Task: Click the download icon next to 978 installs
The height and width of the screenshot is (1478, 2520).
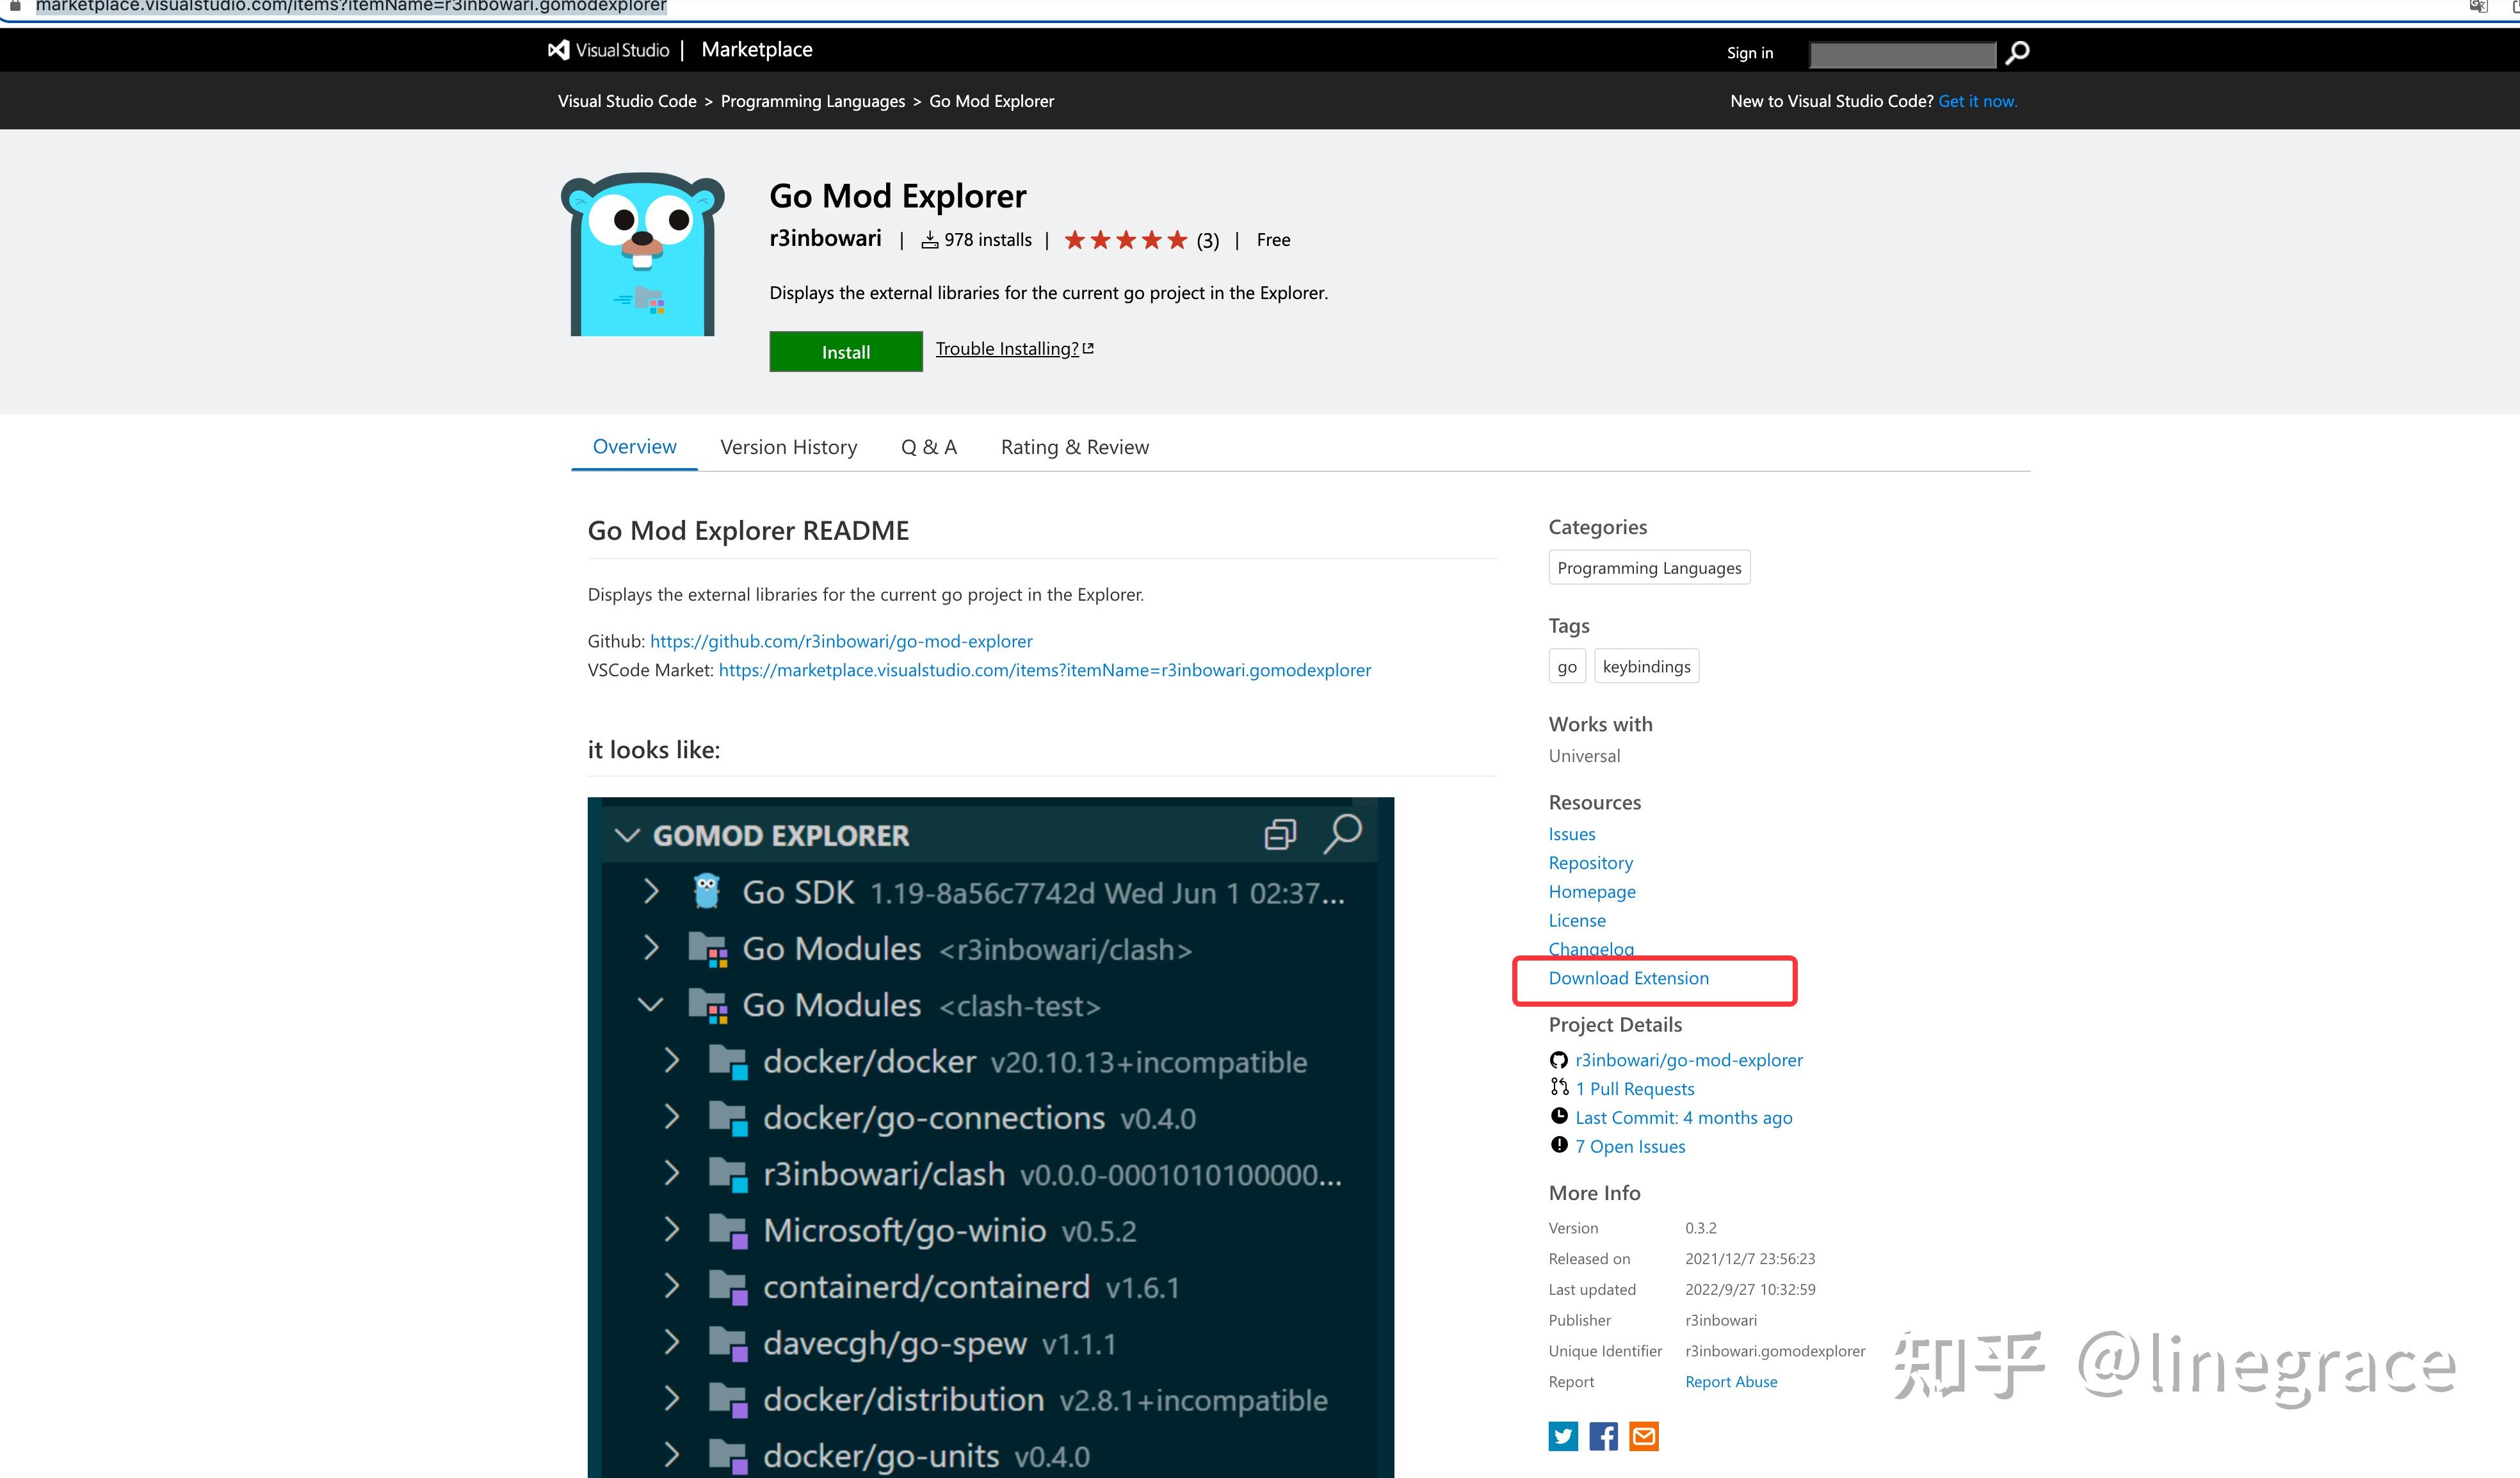Action: click(929, 239)
